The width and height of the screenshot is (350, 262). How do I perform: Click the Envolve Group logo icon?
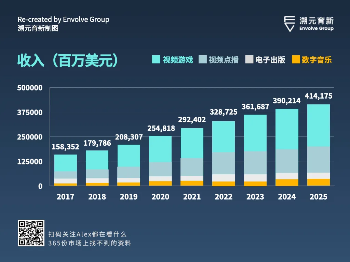290,24
